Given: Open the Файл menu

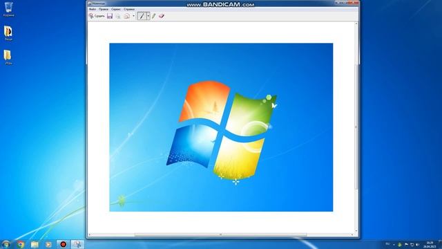Looking at the screenshot, I should point(92,9).
